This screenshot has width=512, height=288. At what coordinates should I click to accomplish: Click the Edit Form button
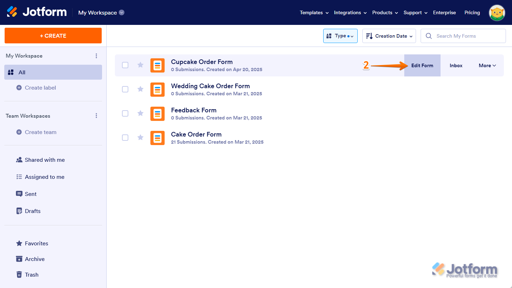coord(422,65)
